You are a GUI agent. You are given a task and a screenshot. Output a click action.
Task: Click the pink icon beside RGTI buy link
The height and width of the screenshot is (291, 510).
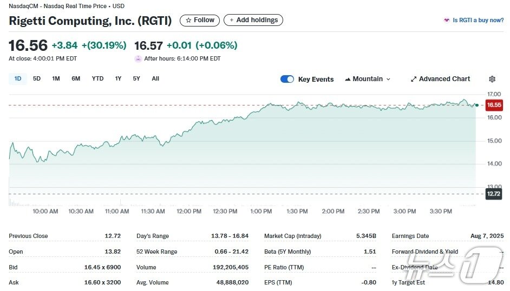coord(447,21)
